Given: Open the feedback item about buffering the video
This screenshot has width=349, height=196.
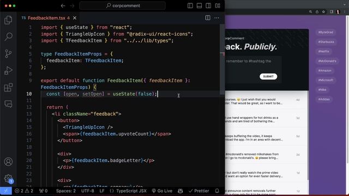Looking at the screenshot, I should coord(266,138).
